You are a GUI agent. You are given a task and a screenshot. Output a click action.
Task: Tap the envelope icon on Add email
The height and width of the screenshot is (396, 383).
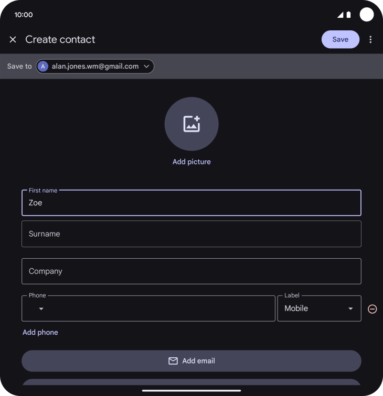point(173,361)
